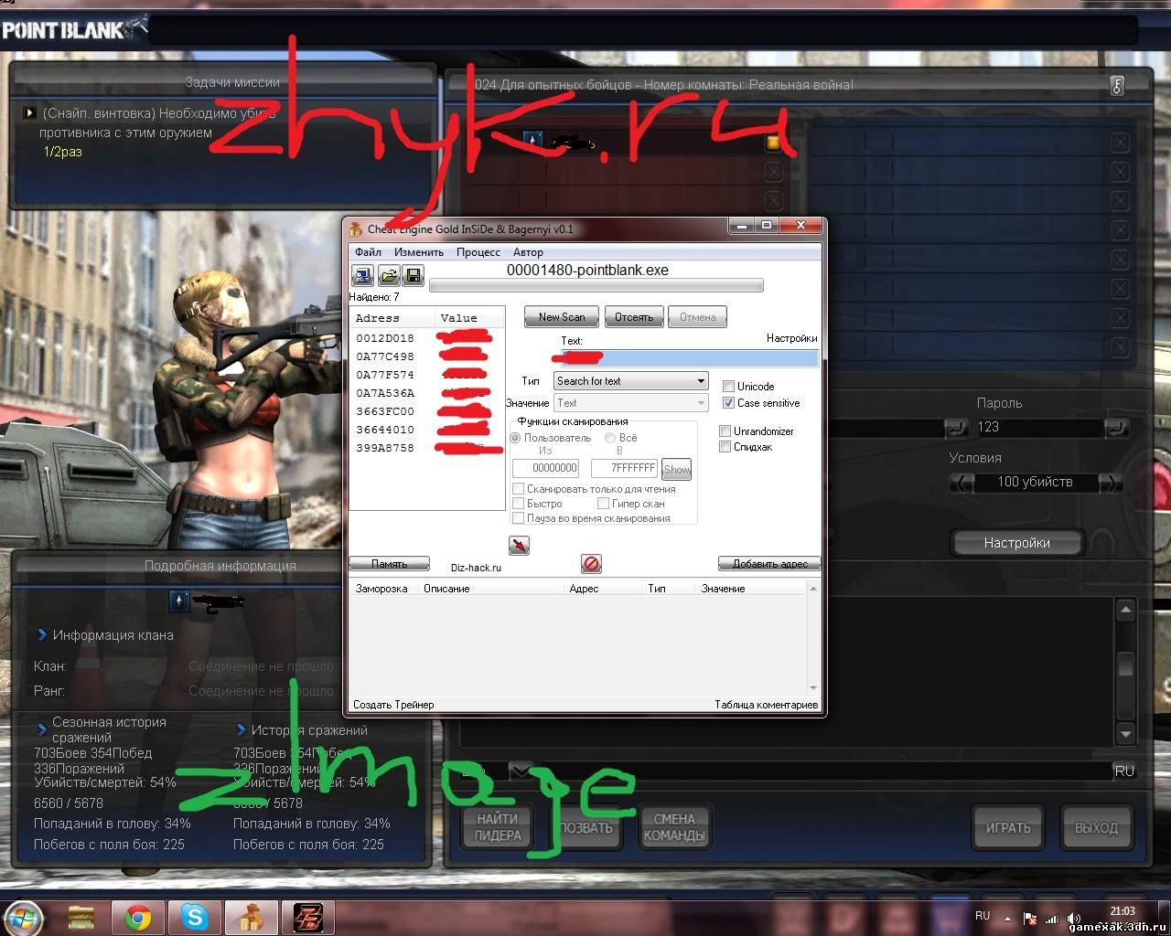Launch Google Chrome from the taskbar
Viewport: 1171px width, 936px height.
138,917
